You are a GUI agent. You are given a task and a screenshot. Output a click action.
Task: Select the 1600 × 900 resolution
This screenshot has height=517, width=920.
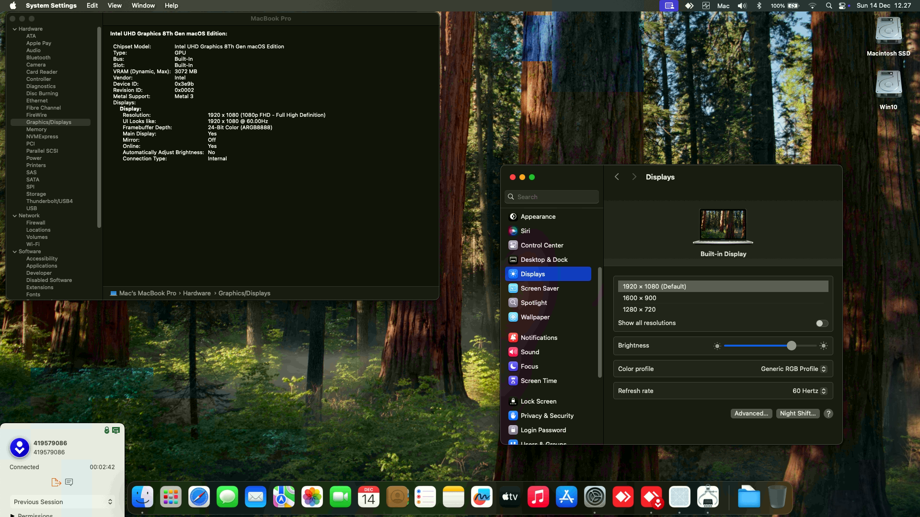tap(640, 298)
